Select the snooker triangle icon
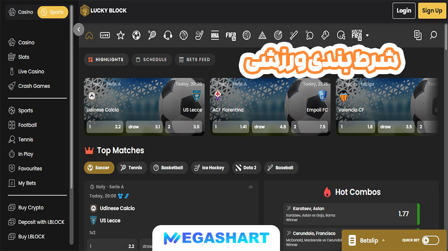Screen dimensions: 448x251 pyautogui.click(x=262, y=35)
